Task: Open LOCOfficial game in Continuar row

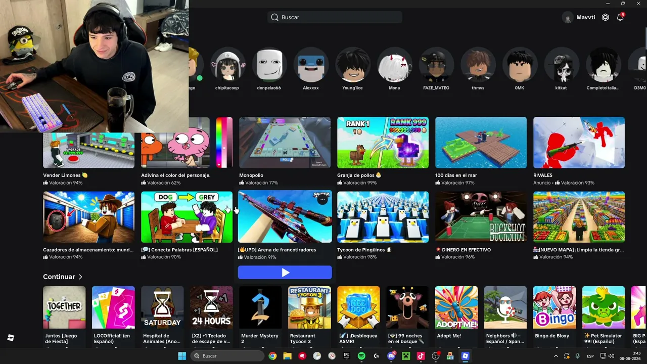Action: 113,307
